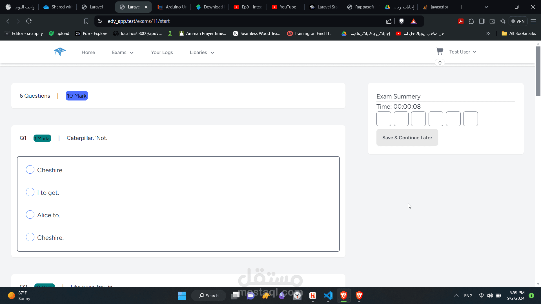Go to Your Logs page
Screen dimensions: 541x304
point(162,53)
